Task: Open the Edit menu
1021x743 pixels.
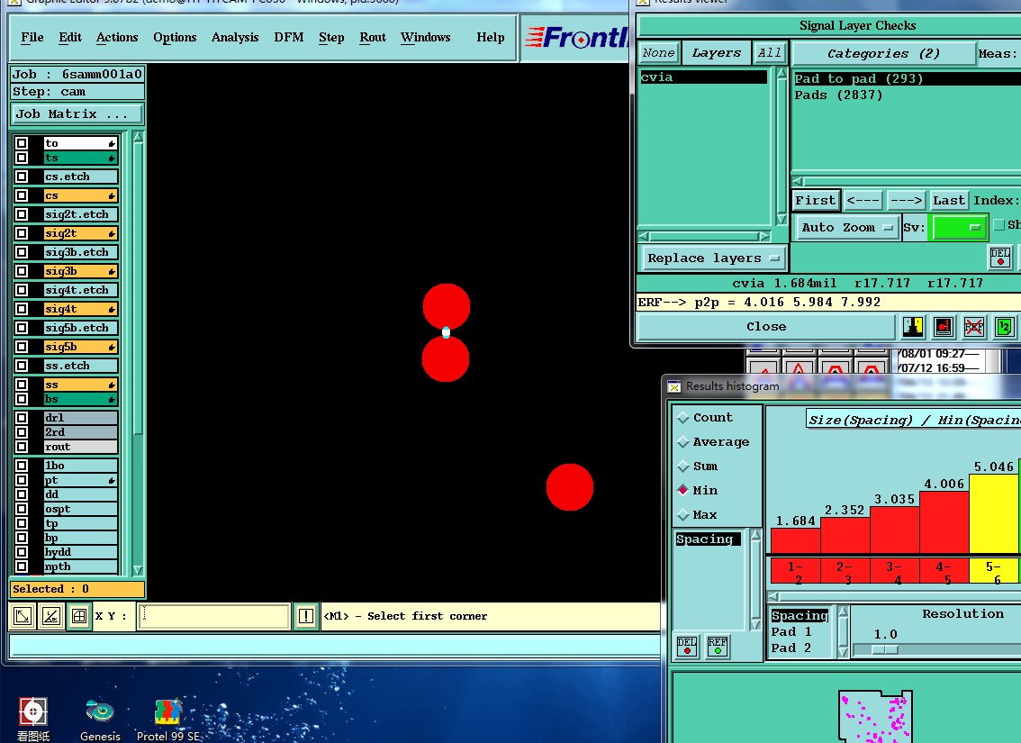Action: pyautogui.click(x=69, y=37)
